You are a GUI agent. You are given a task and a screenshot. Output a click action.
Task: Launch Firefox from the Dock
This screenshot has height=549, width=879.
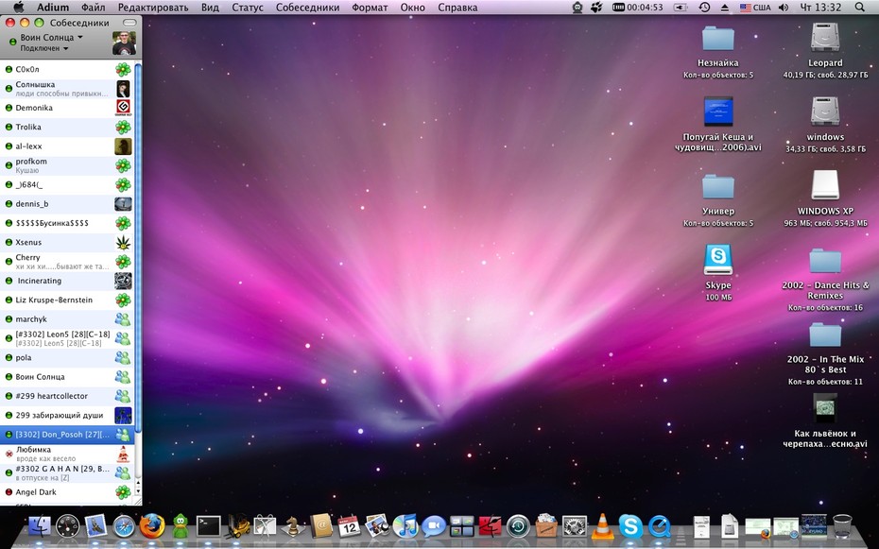(152, 525)
